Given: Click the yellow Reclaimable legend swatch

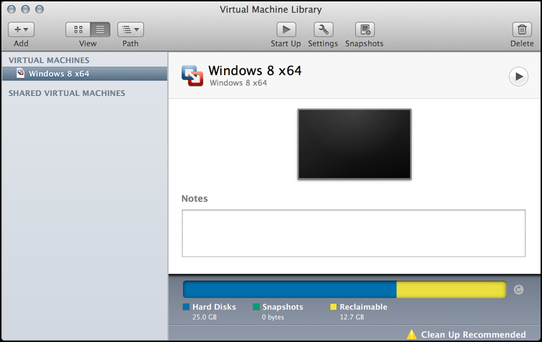Looking at the screenshot, I should pyautogui.click(x=333, y=307).
